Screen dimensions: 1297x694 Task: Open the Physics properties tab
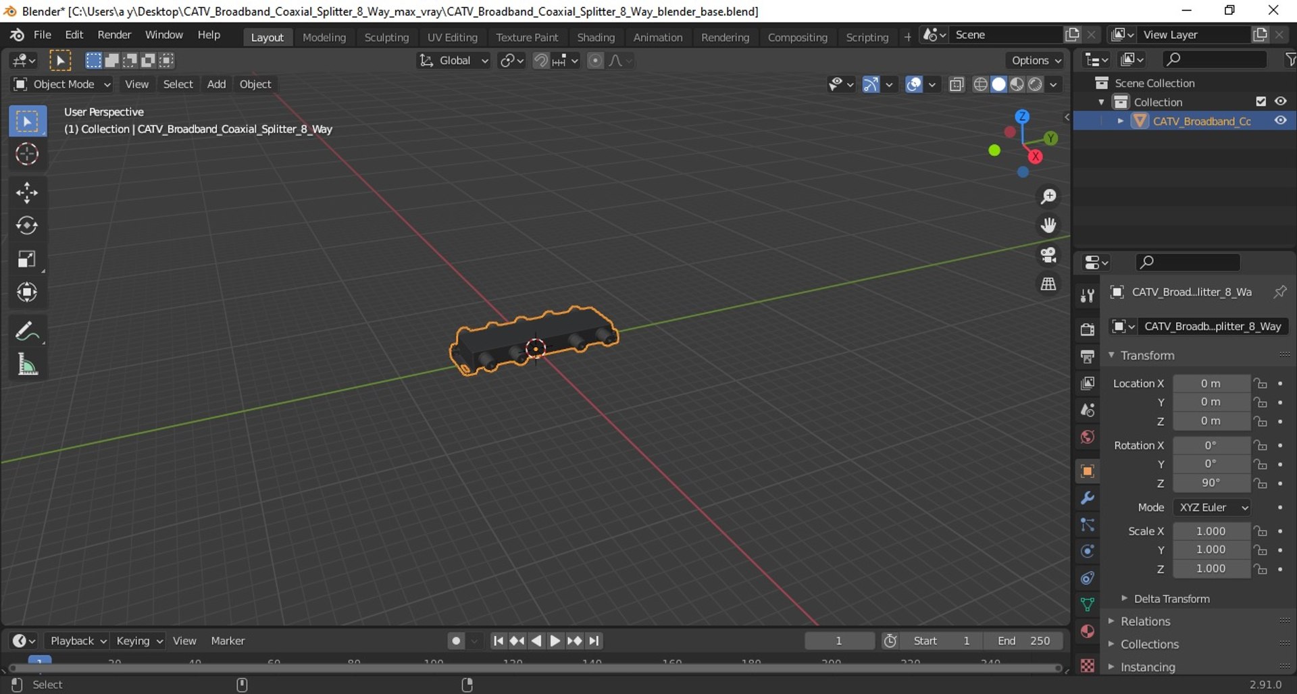coord(1087,552)
